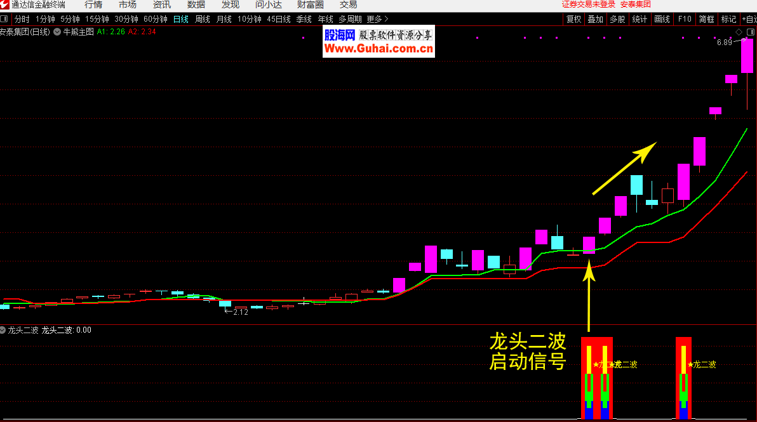
Task: Open the 画线 drawing tools button
Action: [662, 19]
